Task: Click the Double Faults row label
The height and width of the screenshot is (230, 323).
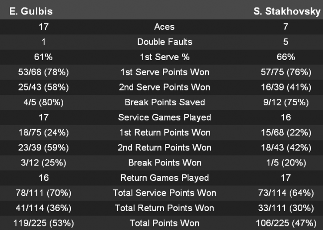Action: coord(164,42)
